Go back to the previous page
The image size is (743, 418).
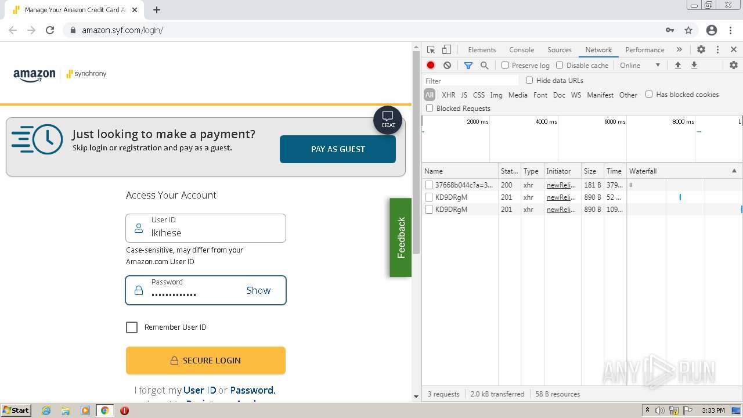(13, 30)
